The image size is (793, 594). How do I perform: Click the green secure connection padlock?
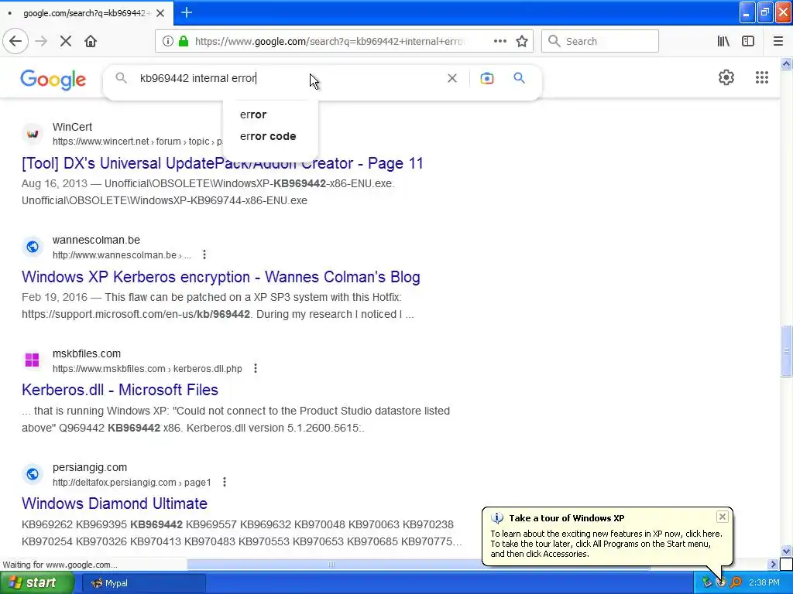(184, 42)
